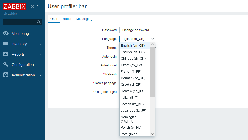Click the Reports bar chart icon
The width and height of the screenshot is (248, 140).
click(x=6, y=54)
